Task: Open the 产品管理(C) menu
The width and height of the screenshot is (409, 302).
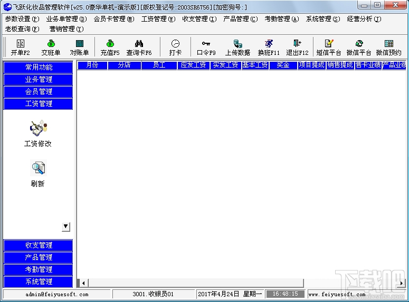Action: (241, 19)
